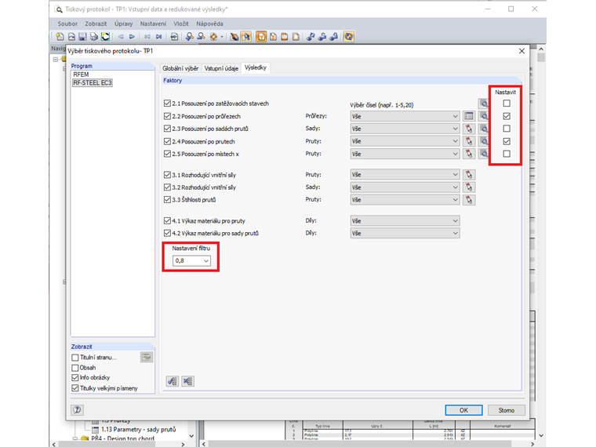Open the Soubor menu
This screenshot has width=596, height=447.
click(67, 24)
